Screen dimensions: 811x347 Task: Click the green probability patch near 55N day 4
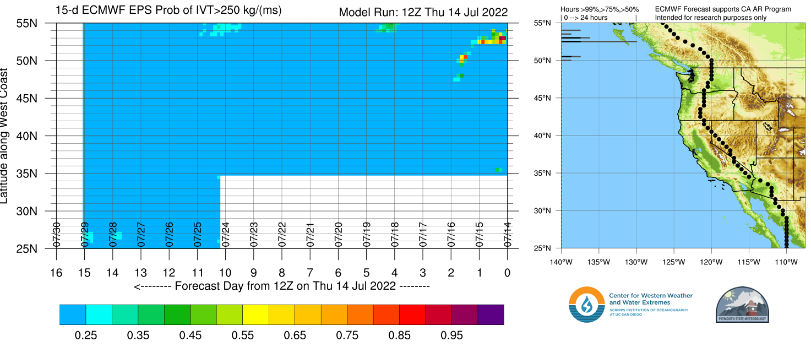pyautogui.click(x=388, y=27)
